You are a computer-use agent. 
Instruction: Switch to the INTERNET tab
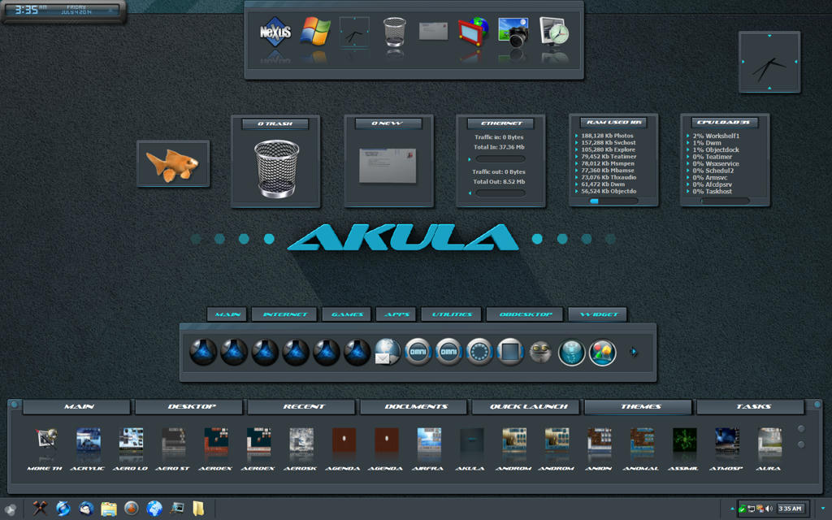[x=284, y=314]
